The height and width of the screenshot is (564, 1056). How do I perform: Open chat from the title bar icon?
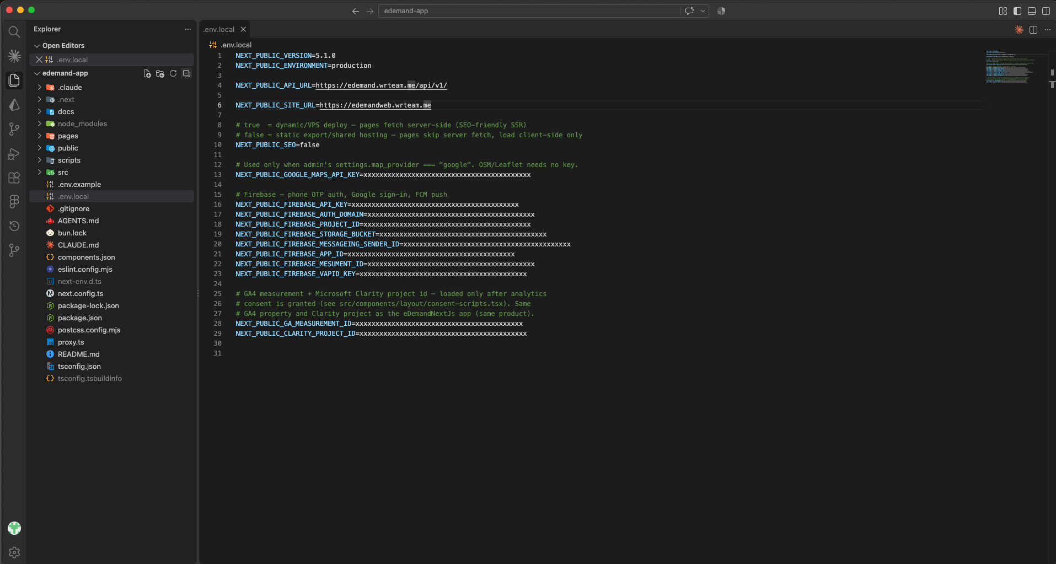pos(689,10)
